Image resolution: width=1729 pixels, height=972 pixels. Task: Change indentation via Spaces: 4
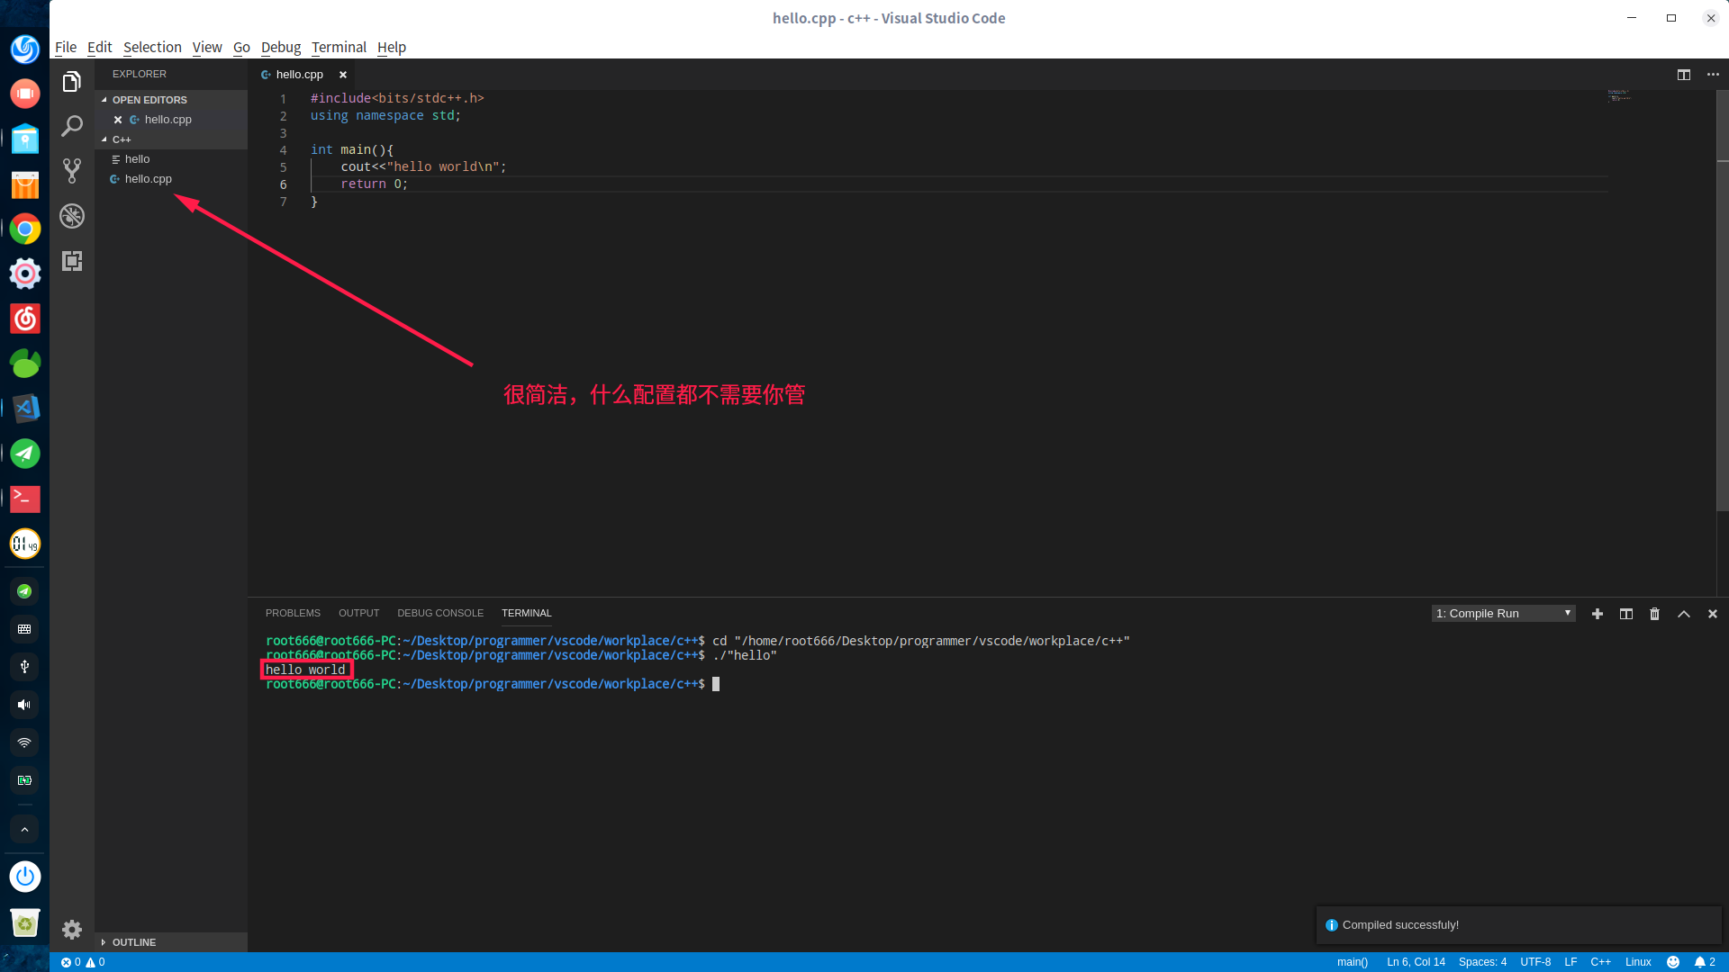tap(1482, 962)
